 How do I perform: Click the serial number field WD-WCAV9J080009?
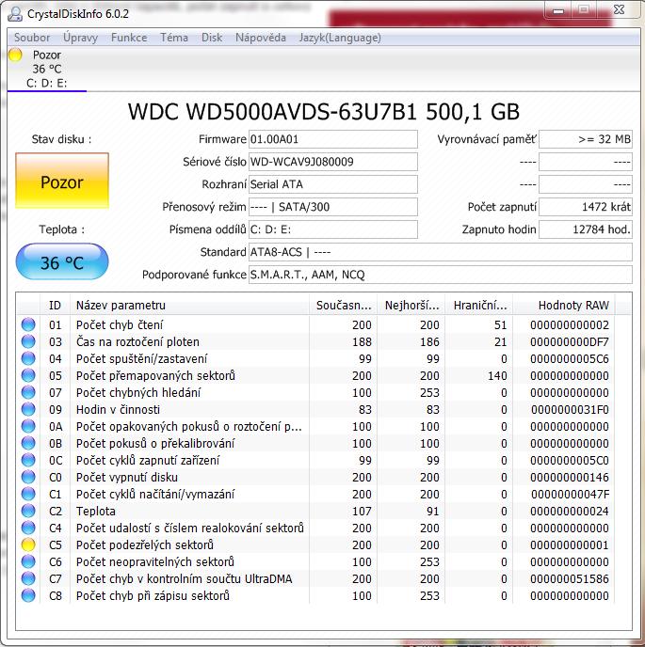click(x=333, y=162)
